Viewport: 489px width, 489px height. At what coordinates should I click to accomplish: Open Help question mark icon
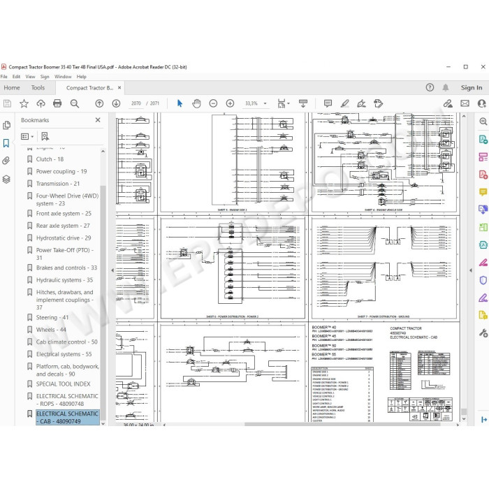(430, 87)
